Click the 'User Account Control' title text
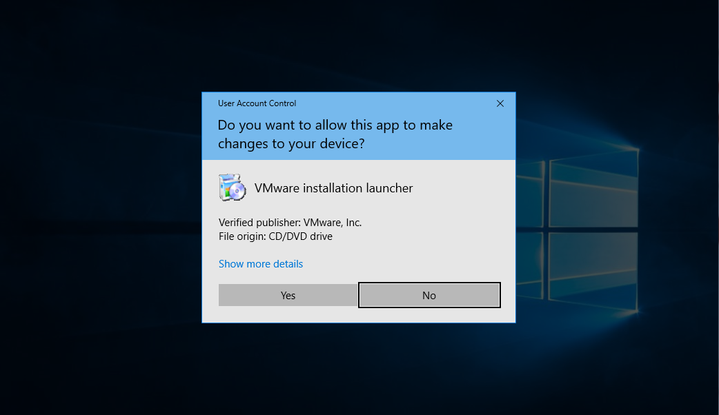The height and width of the screenshot is (415, 719). 257,103
